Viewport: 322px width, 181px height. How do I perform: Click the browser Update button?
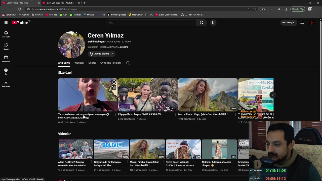(x=298, y=9)
